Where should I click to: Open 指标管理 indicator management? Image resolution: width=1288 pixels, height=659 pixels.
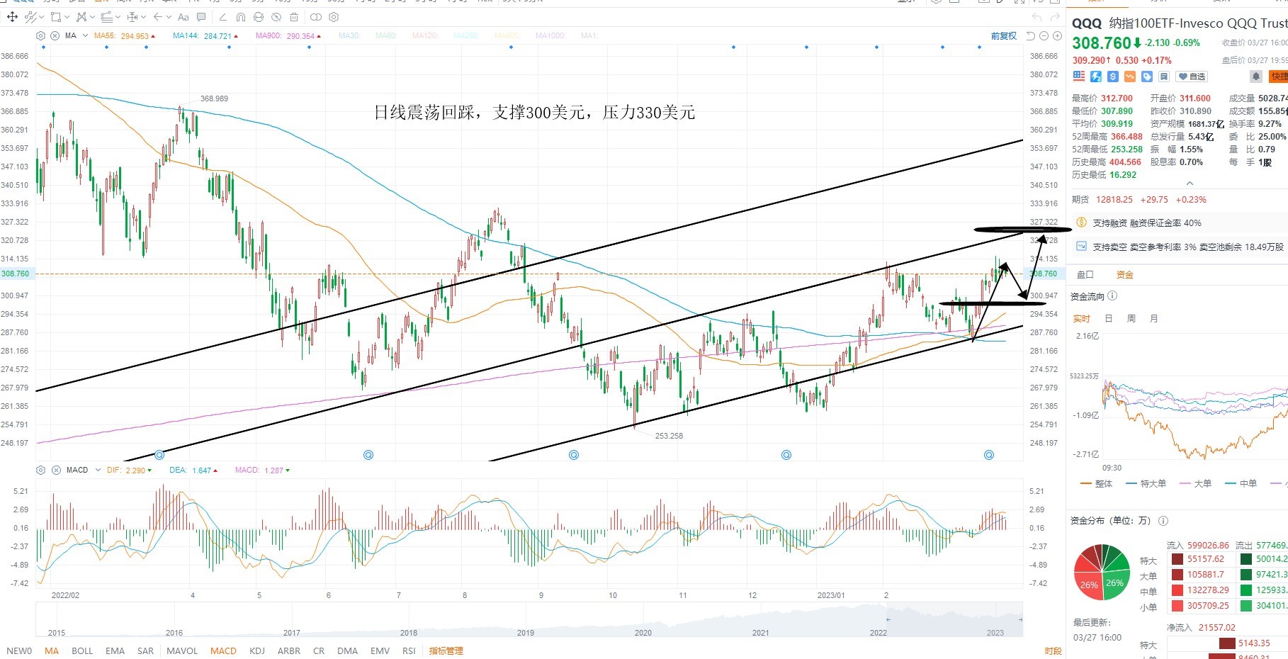click(x=446, y=651)
